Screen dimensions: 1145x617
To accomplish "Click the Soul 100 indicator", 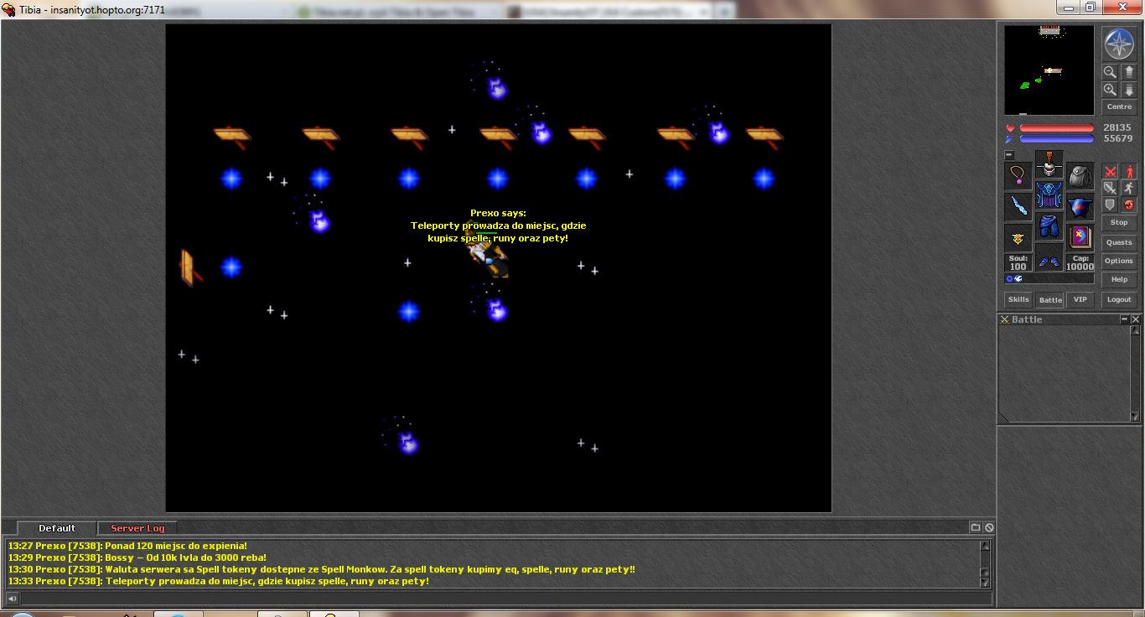I will [1018, 262].
